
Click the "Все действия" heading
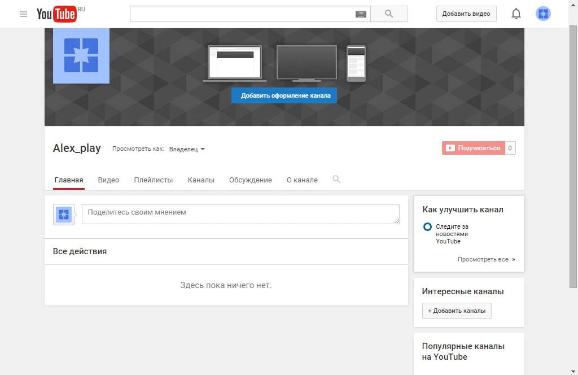[x=80, y=251]
